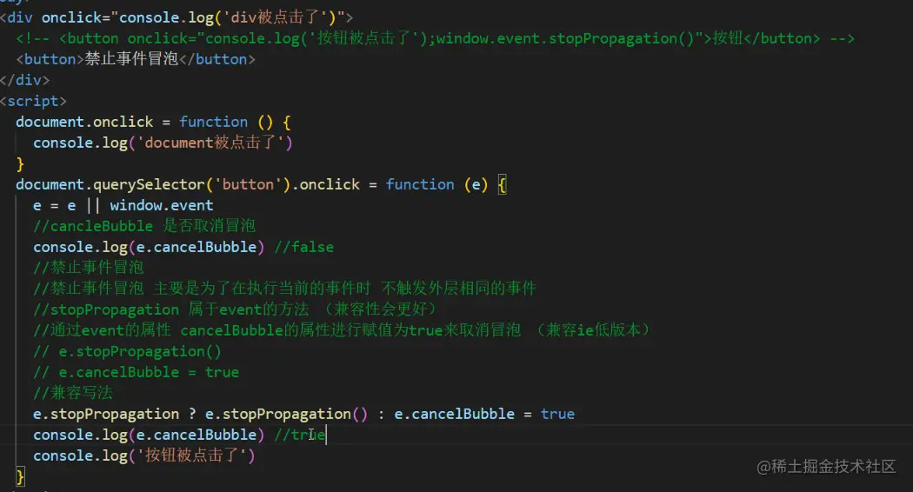Click the '//stopPropagation 属于event的方法' comment
Viewport: 913px width, 492px height.
tap(235, 309)
